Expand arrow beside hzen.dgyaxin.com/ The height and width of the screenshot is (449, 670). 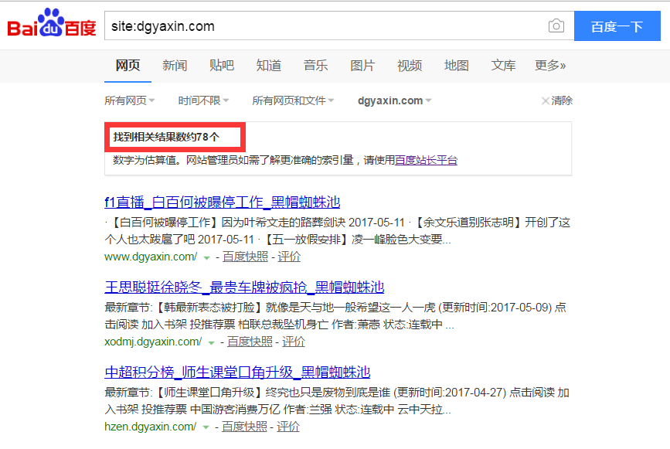click(x=206, y=427)
